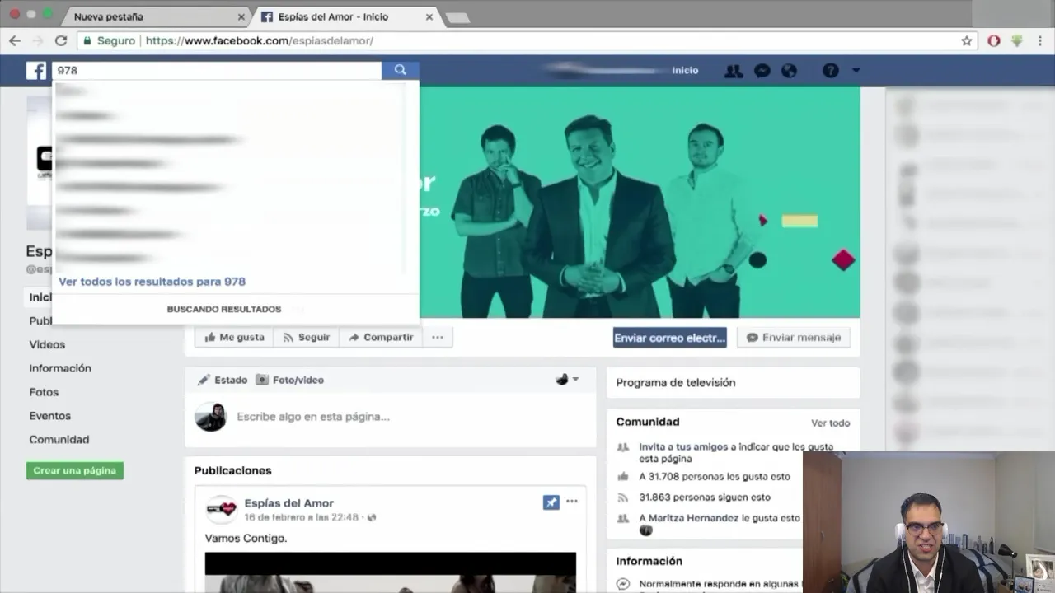
Task: Click the secure padlock icon
Action: click(x=87, y=40)
